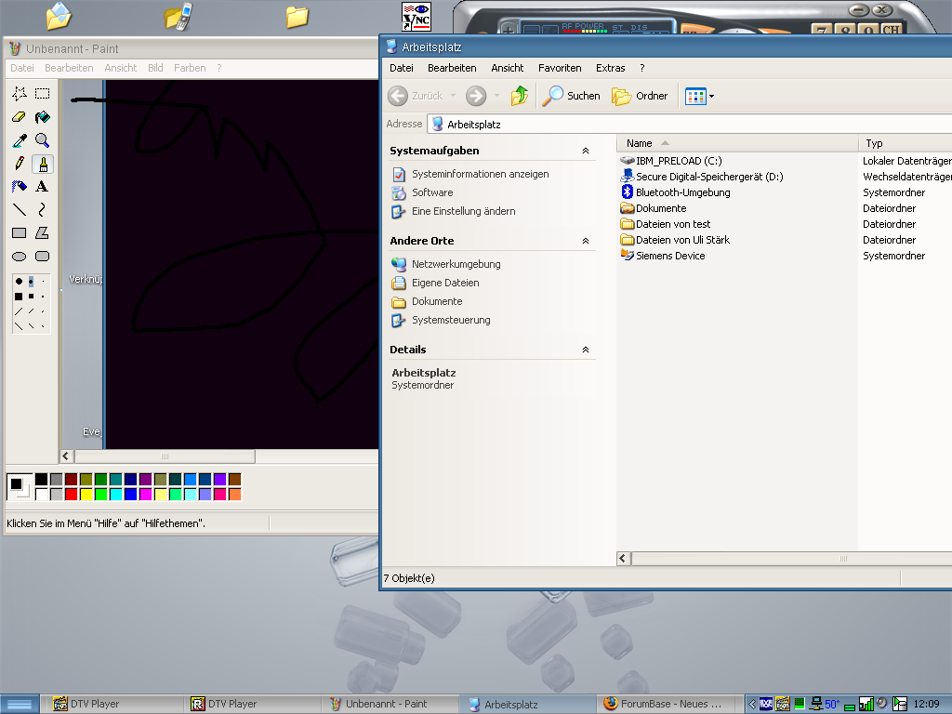This screenshot has height=714, width=952.
Task: Click the Up folder icon in Arbeitsplatz toolbar
Action: pyautogui.click(x=520, y=96)
